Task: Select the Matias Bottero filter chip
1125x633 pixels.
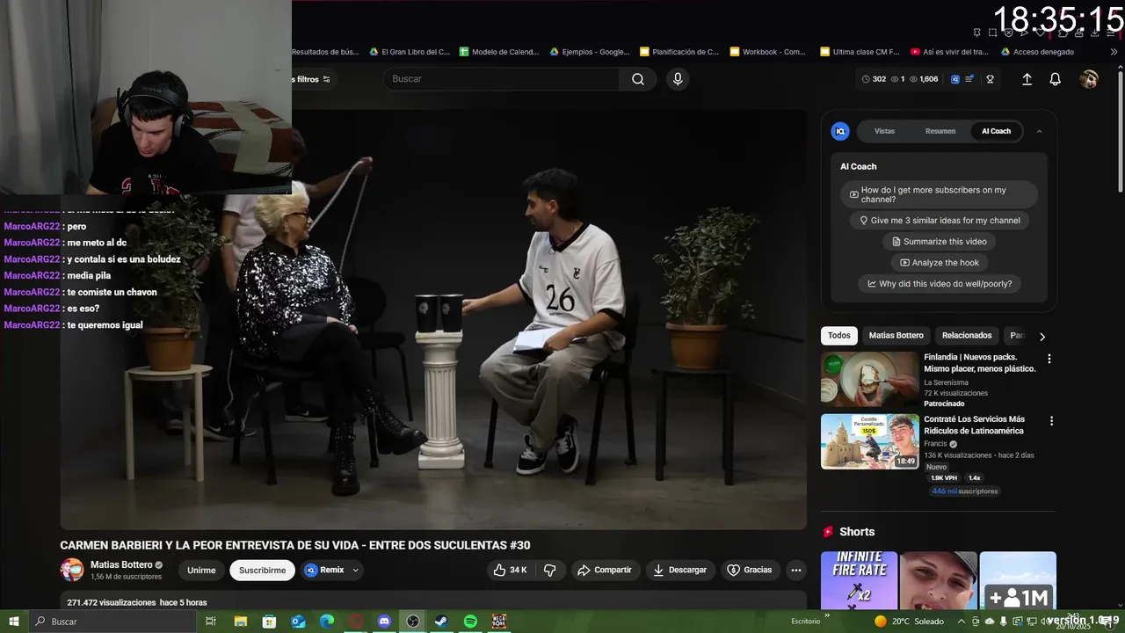Action: coord(896,335)
